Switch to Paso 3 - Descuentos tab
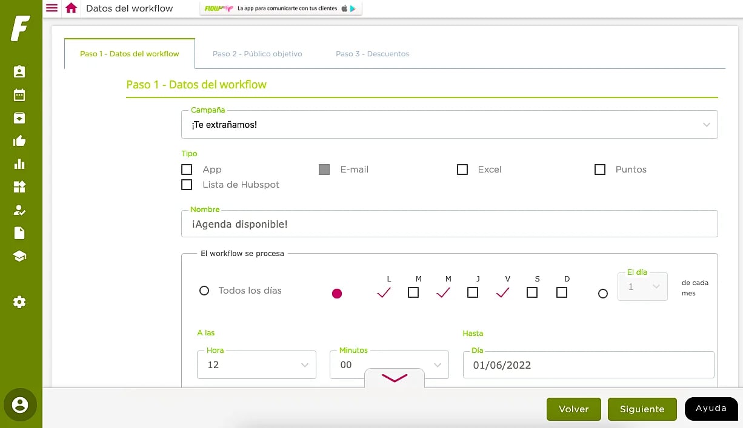743x428 pixels. (x=373, y=54)
